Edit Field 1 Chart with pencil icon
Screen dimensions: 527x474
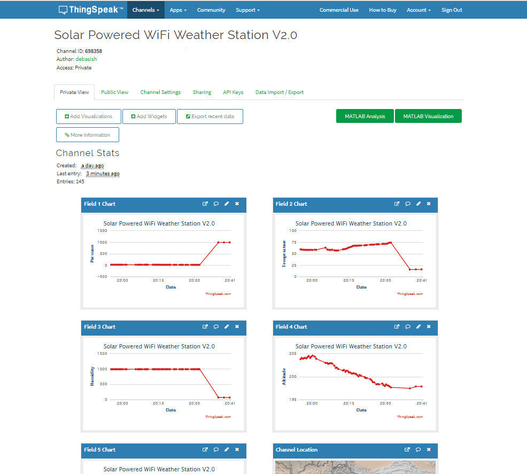pos(227,204)
